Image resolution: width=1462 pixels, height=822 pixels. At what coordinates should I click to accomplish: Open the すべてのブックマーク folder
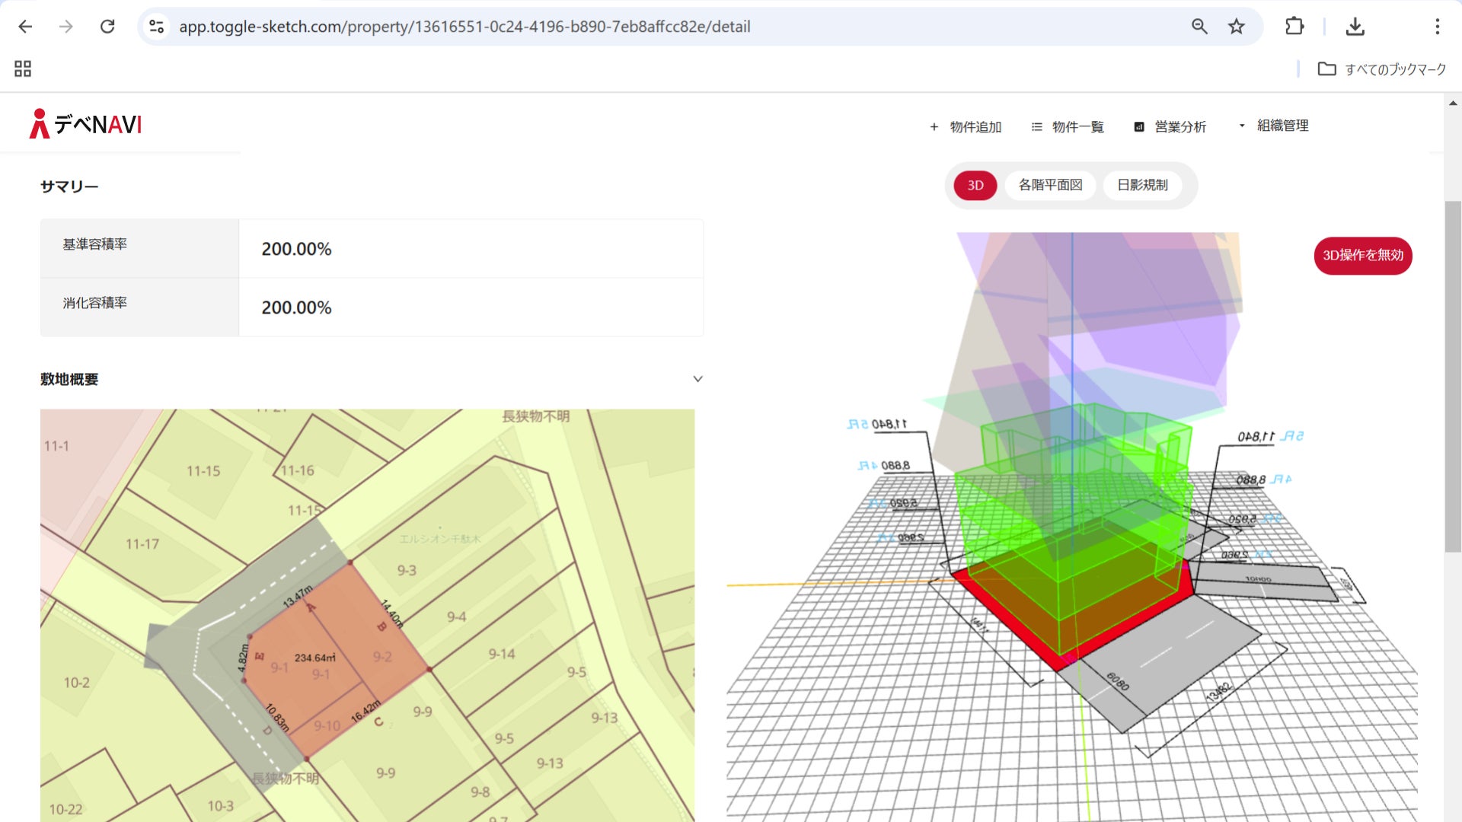pyautogui.click(x=1382, y=69)
